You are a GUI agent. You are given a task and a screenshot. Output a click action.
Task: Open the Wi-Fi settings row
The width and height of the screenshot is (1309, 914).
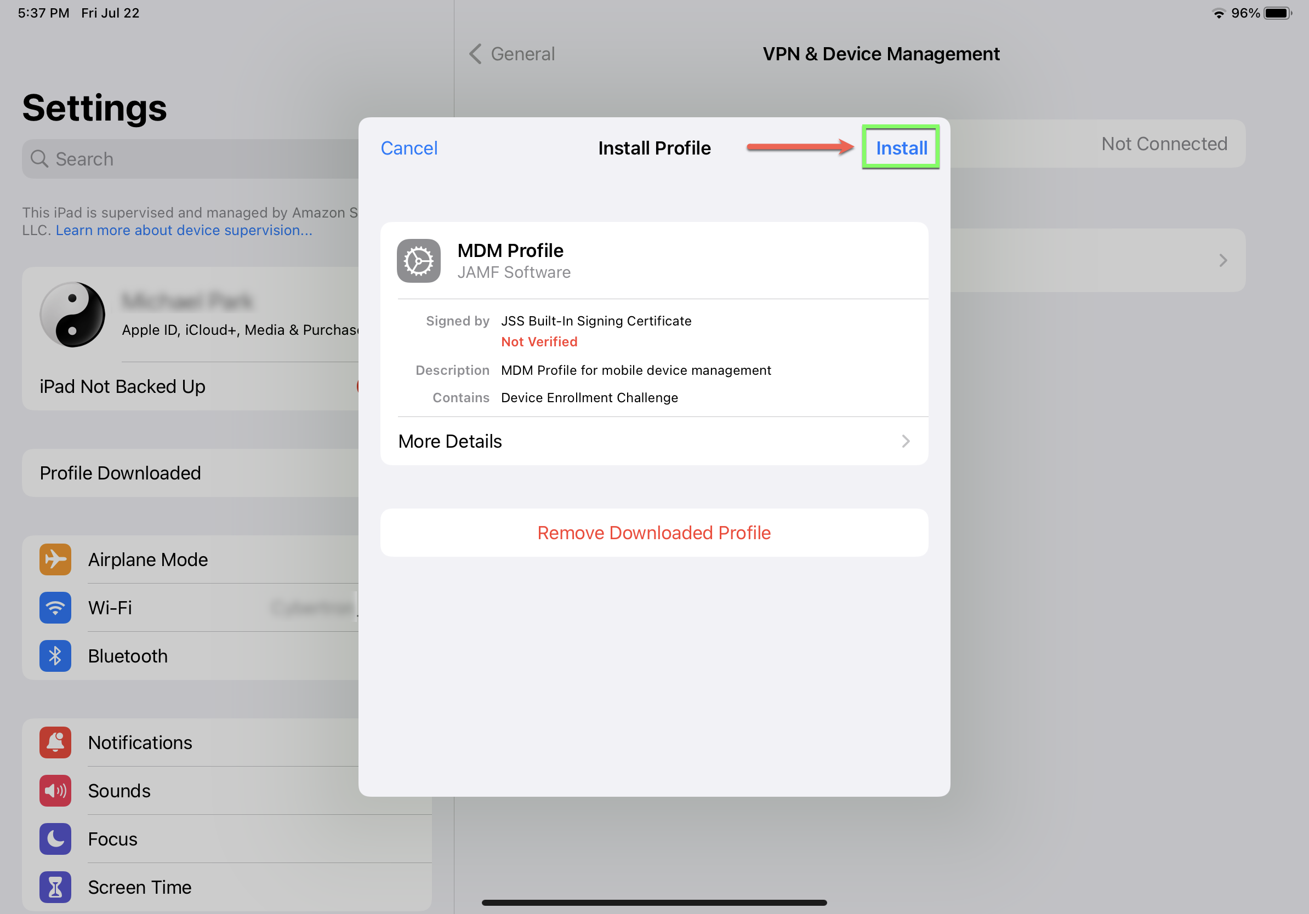coord(190,608)
